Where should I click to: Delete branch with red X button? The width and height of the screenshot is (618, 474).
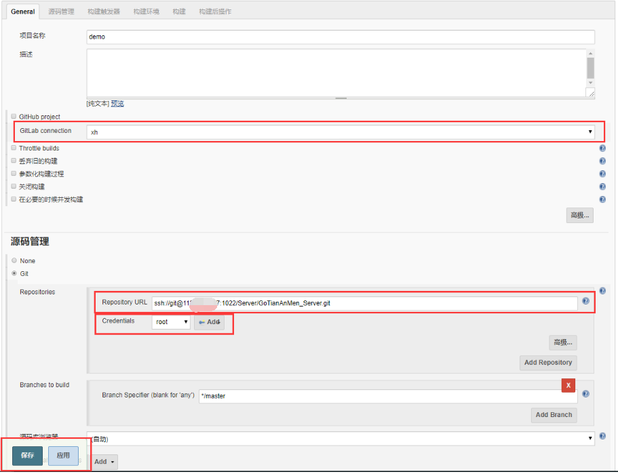[x=568, y=386]
